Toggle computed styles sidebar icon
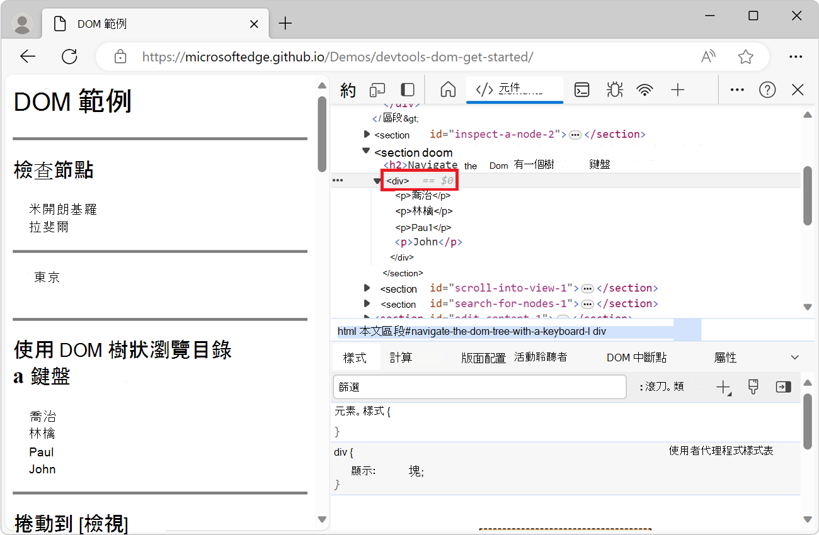 click(x=783, y=387)
